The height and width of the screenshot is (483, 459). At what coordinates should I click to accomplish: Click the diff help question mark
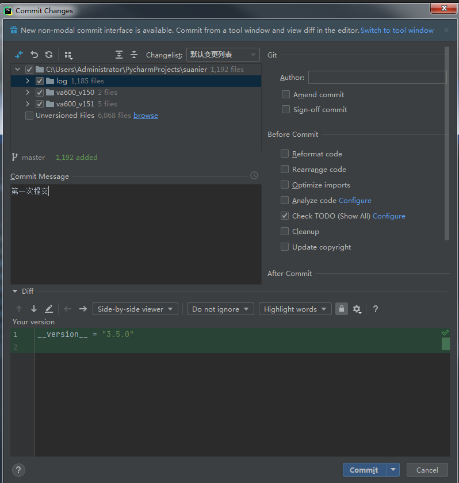376,309
